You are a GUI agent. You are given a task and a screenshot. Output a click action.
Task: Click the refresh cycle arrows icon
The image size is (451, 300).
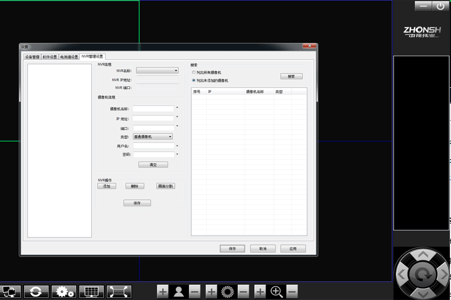coord(36,292)
